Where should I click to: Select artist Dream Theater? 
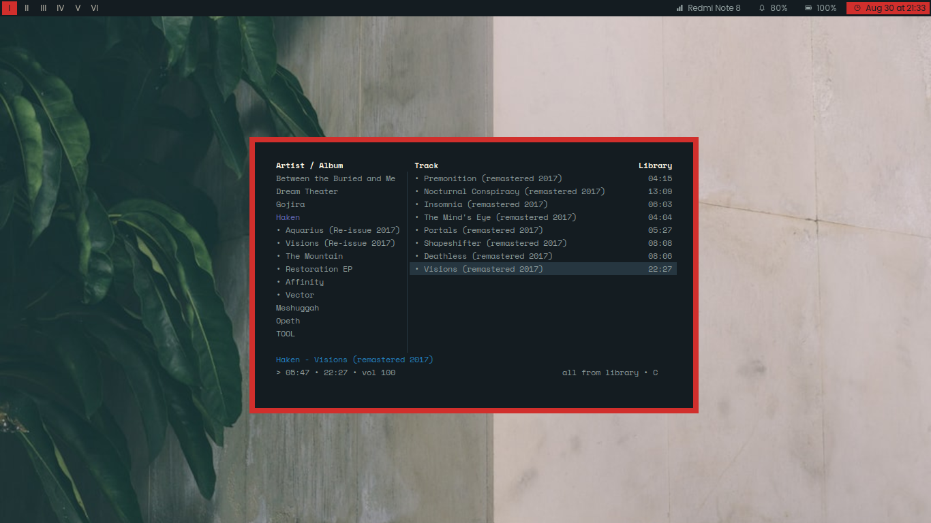307,191
